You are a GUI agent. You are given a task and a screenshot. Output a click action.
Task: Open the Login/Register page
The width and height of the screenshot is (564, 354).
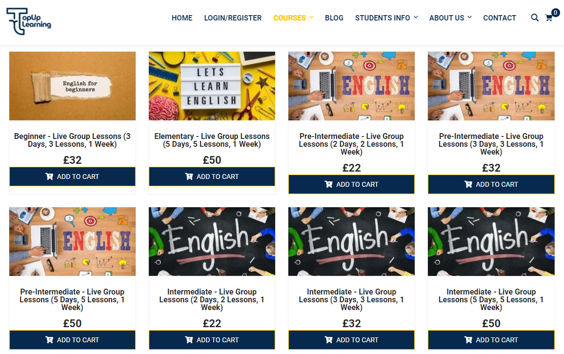coord(233,18)
